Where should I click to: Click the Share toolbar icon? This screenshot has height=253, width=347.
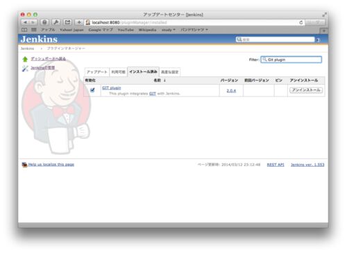tap(67, 22)
